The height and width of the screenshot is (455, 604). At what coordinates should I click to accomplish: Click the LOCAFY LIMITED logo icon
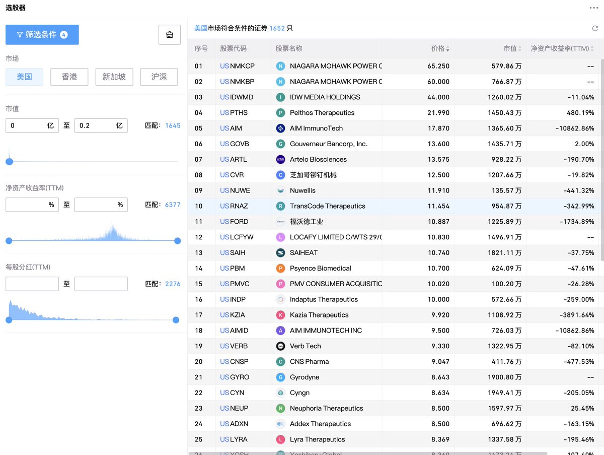pos(281,237)
